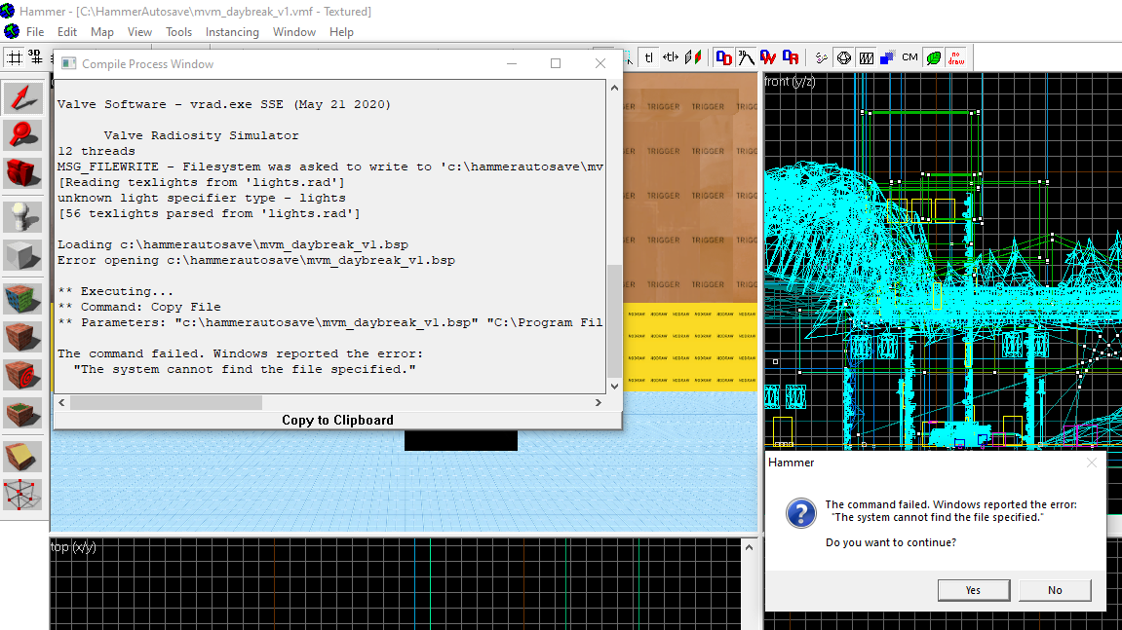Activate the Clipping tool
This screenshot has height=630, width=1122.
(x=22, y=457)
